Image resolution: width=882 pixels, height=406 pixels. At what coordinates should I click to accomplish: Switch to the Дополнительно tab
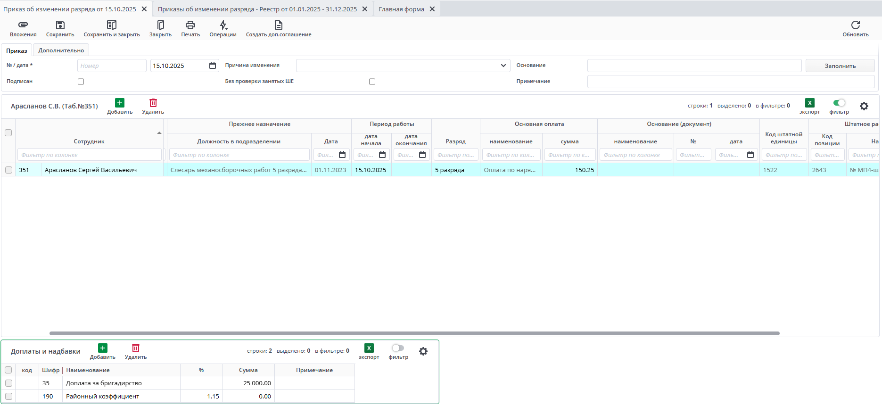click(x=61, y=50)
